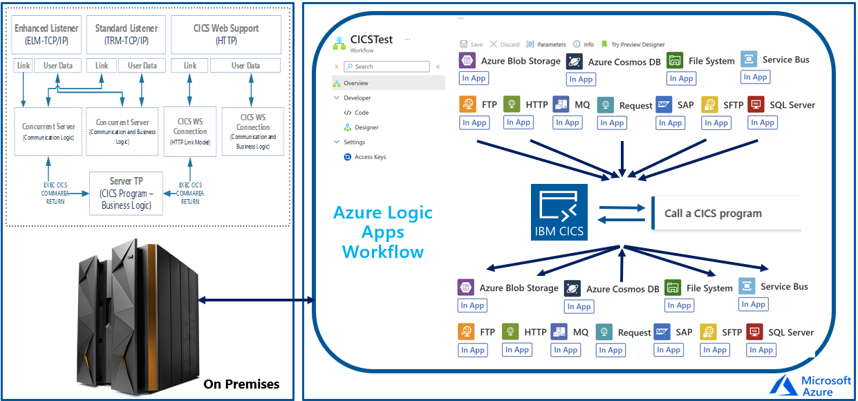Click the Azure Blob Storage icon above IBM CICS
Screen dimensions: 858x401
pyautogui.click(x=467, y=60)
